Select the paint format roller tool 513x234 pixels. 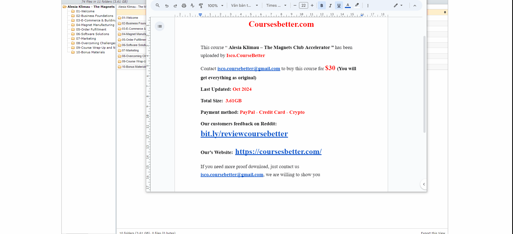click(x=201, y=6)
